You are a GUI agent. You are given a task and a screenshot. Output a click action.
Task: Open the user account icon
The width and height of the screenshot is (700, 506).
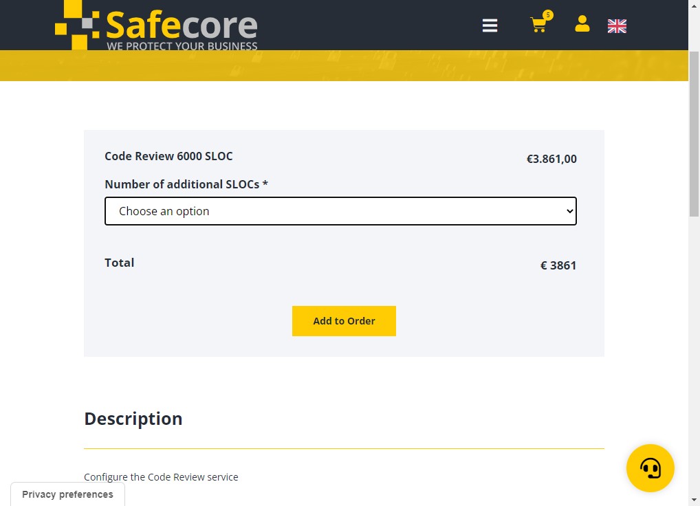pos(582,23)
